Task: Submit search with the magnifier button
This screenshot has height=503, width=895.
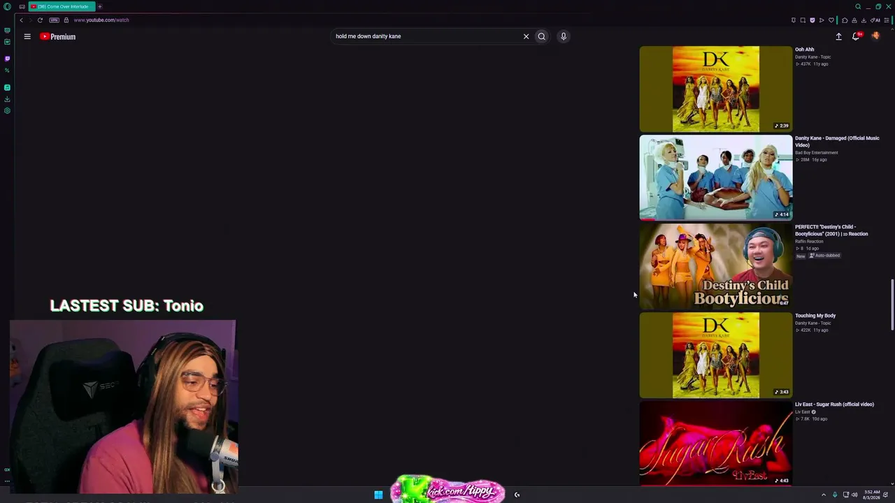Action: 541,36
